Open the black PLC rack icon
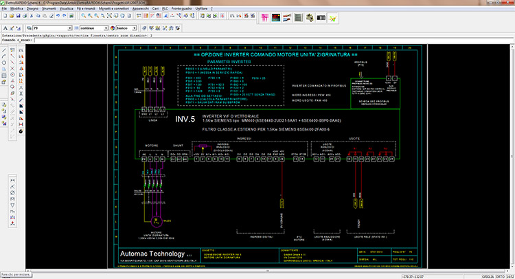This screenshot has width=515, height=279. tap(321, 18)
